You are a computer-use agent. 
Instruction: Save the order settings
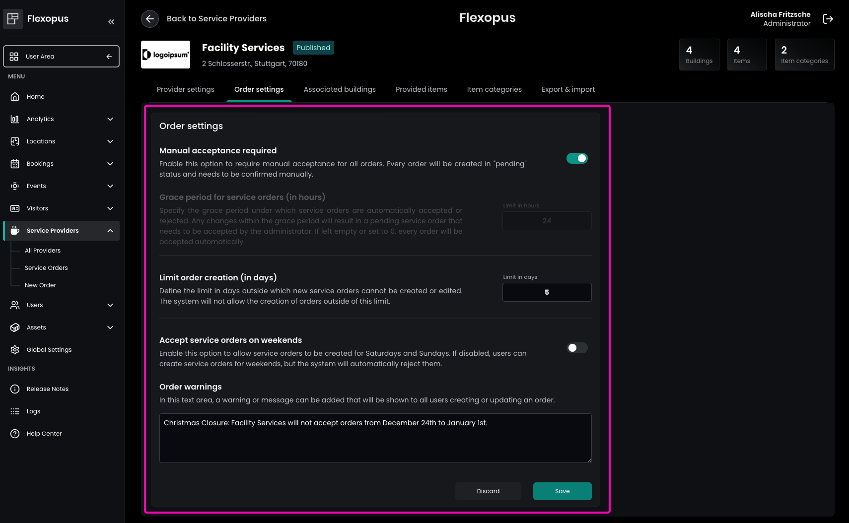pos(562,491)
